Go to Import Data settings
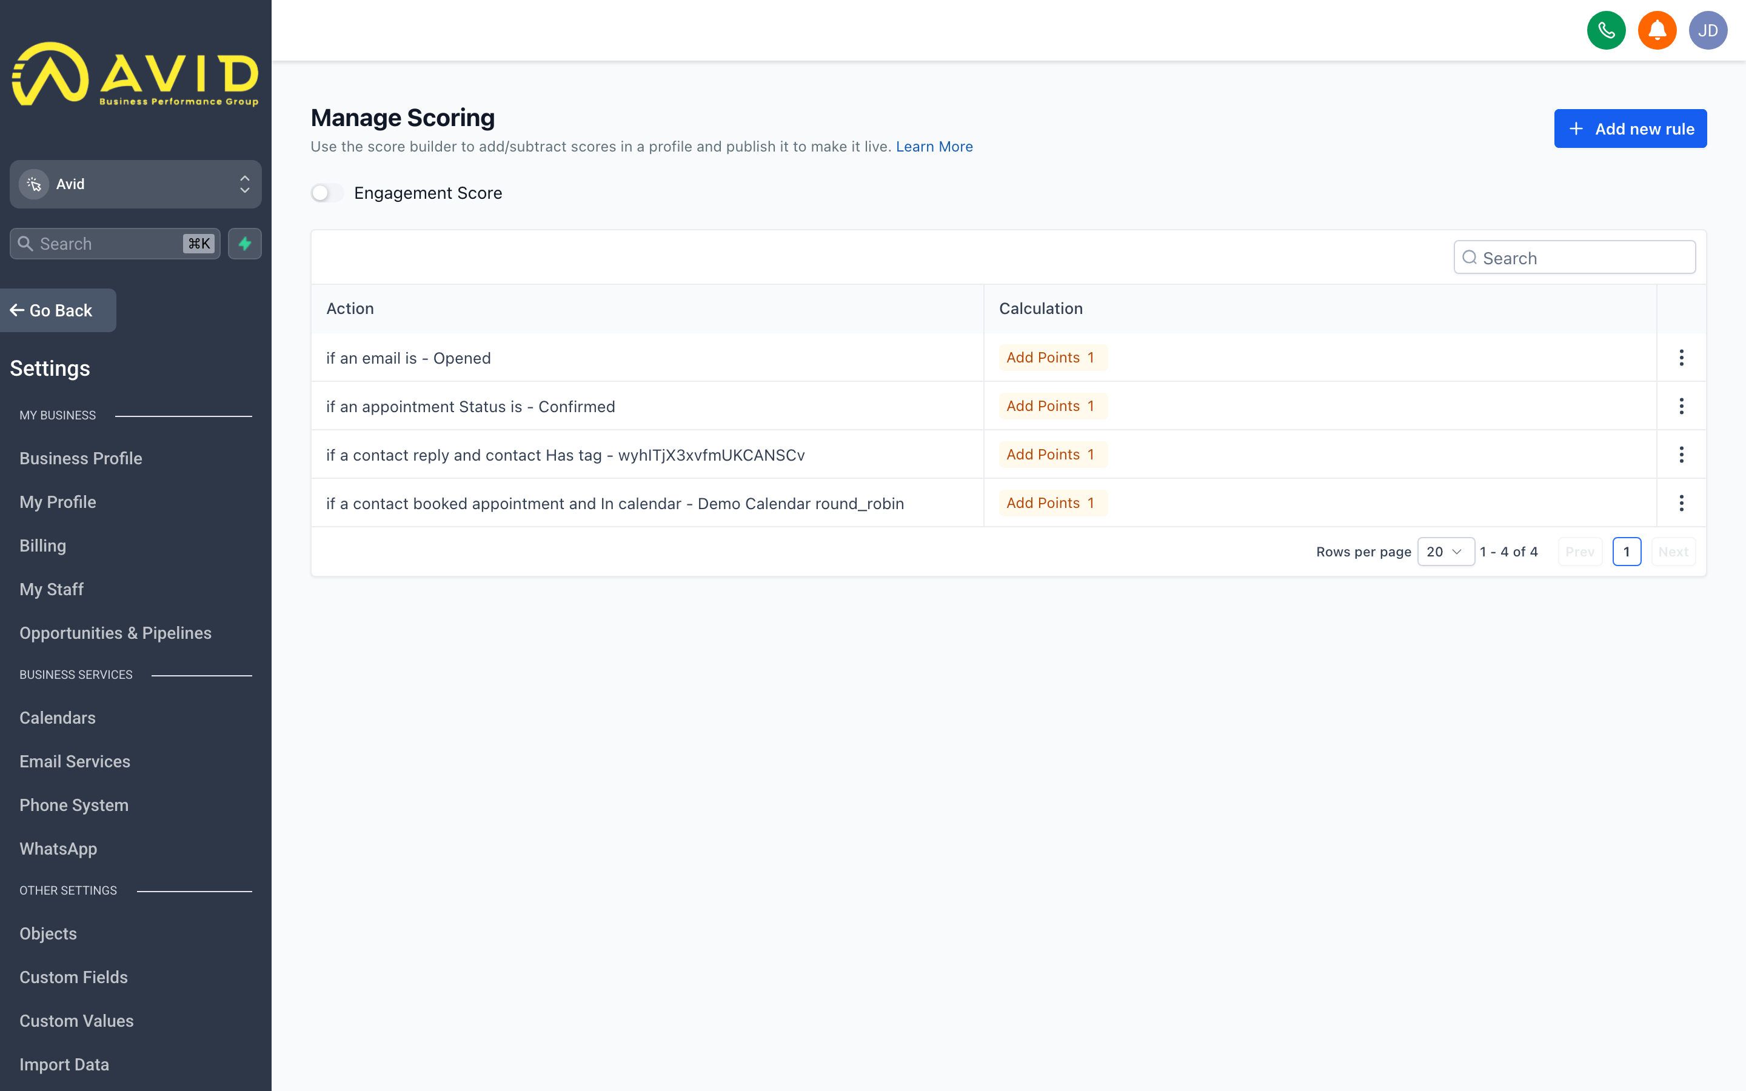 64,1064
